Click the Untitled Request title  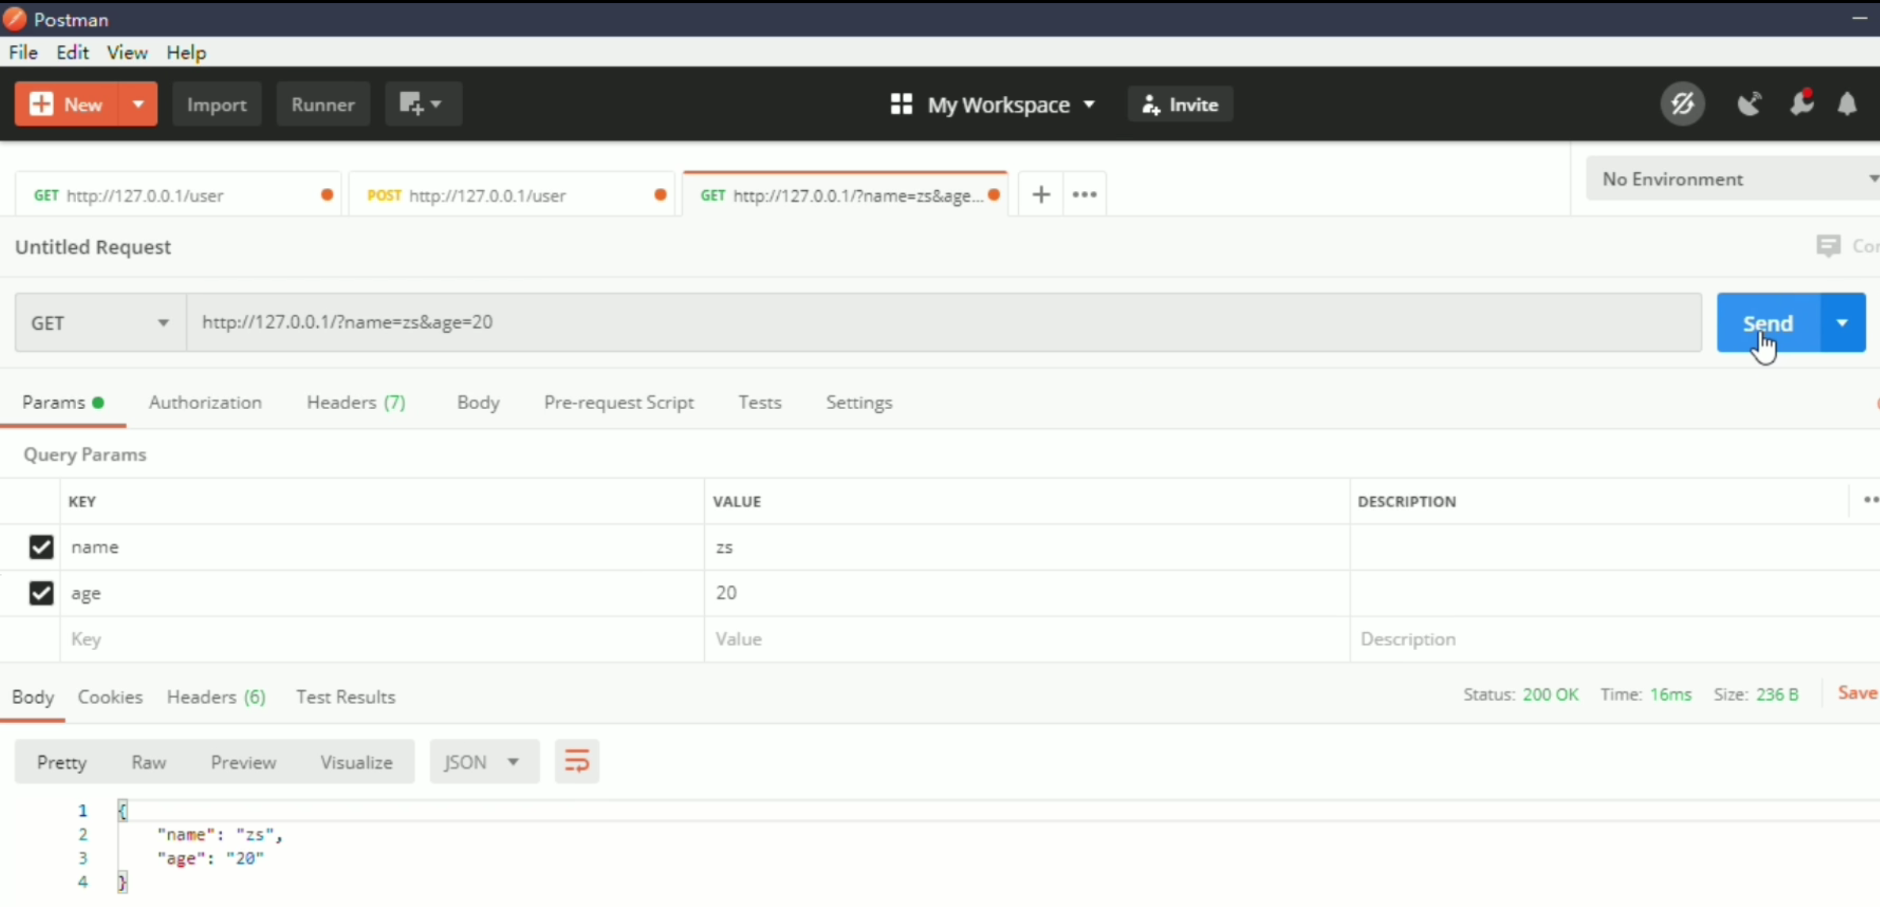93,247
